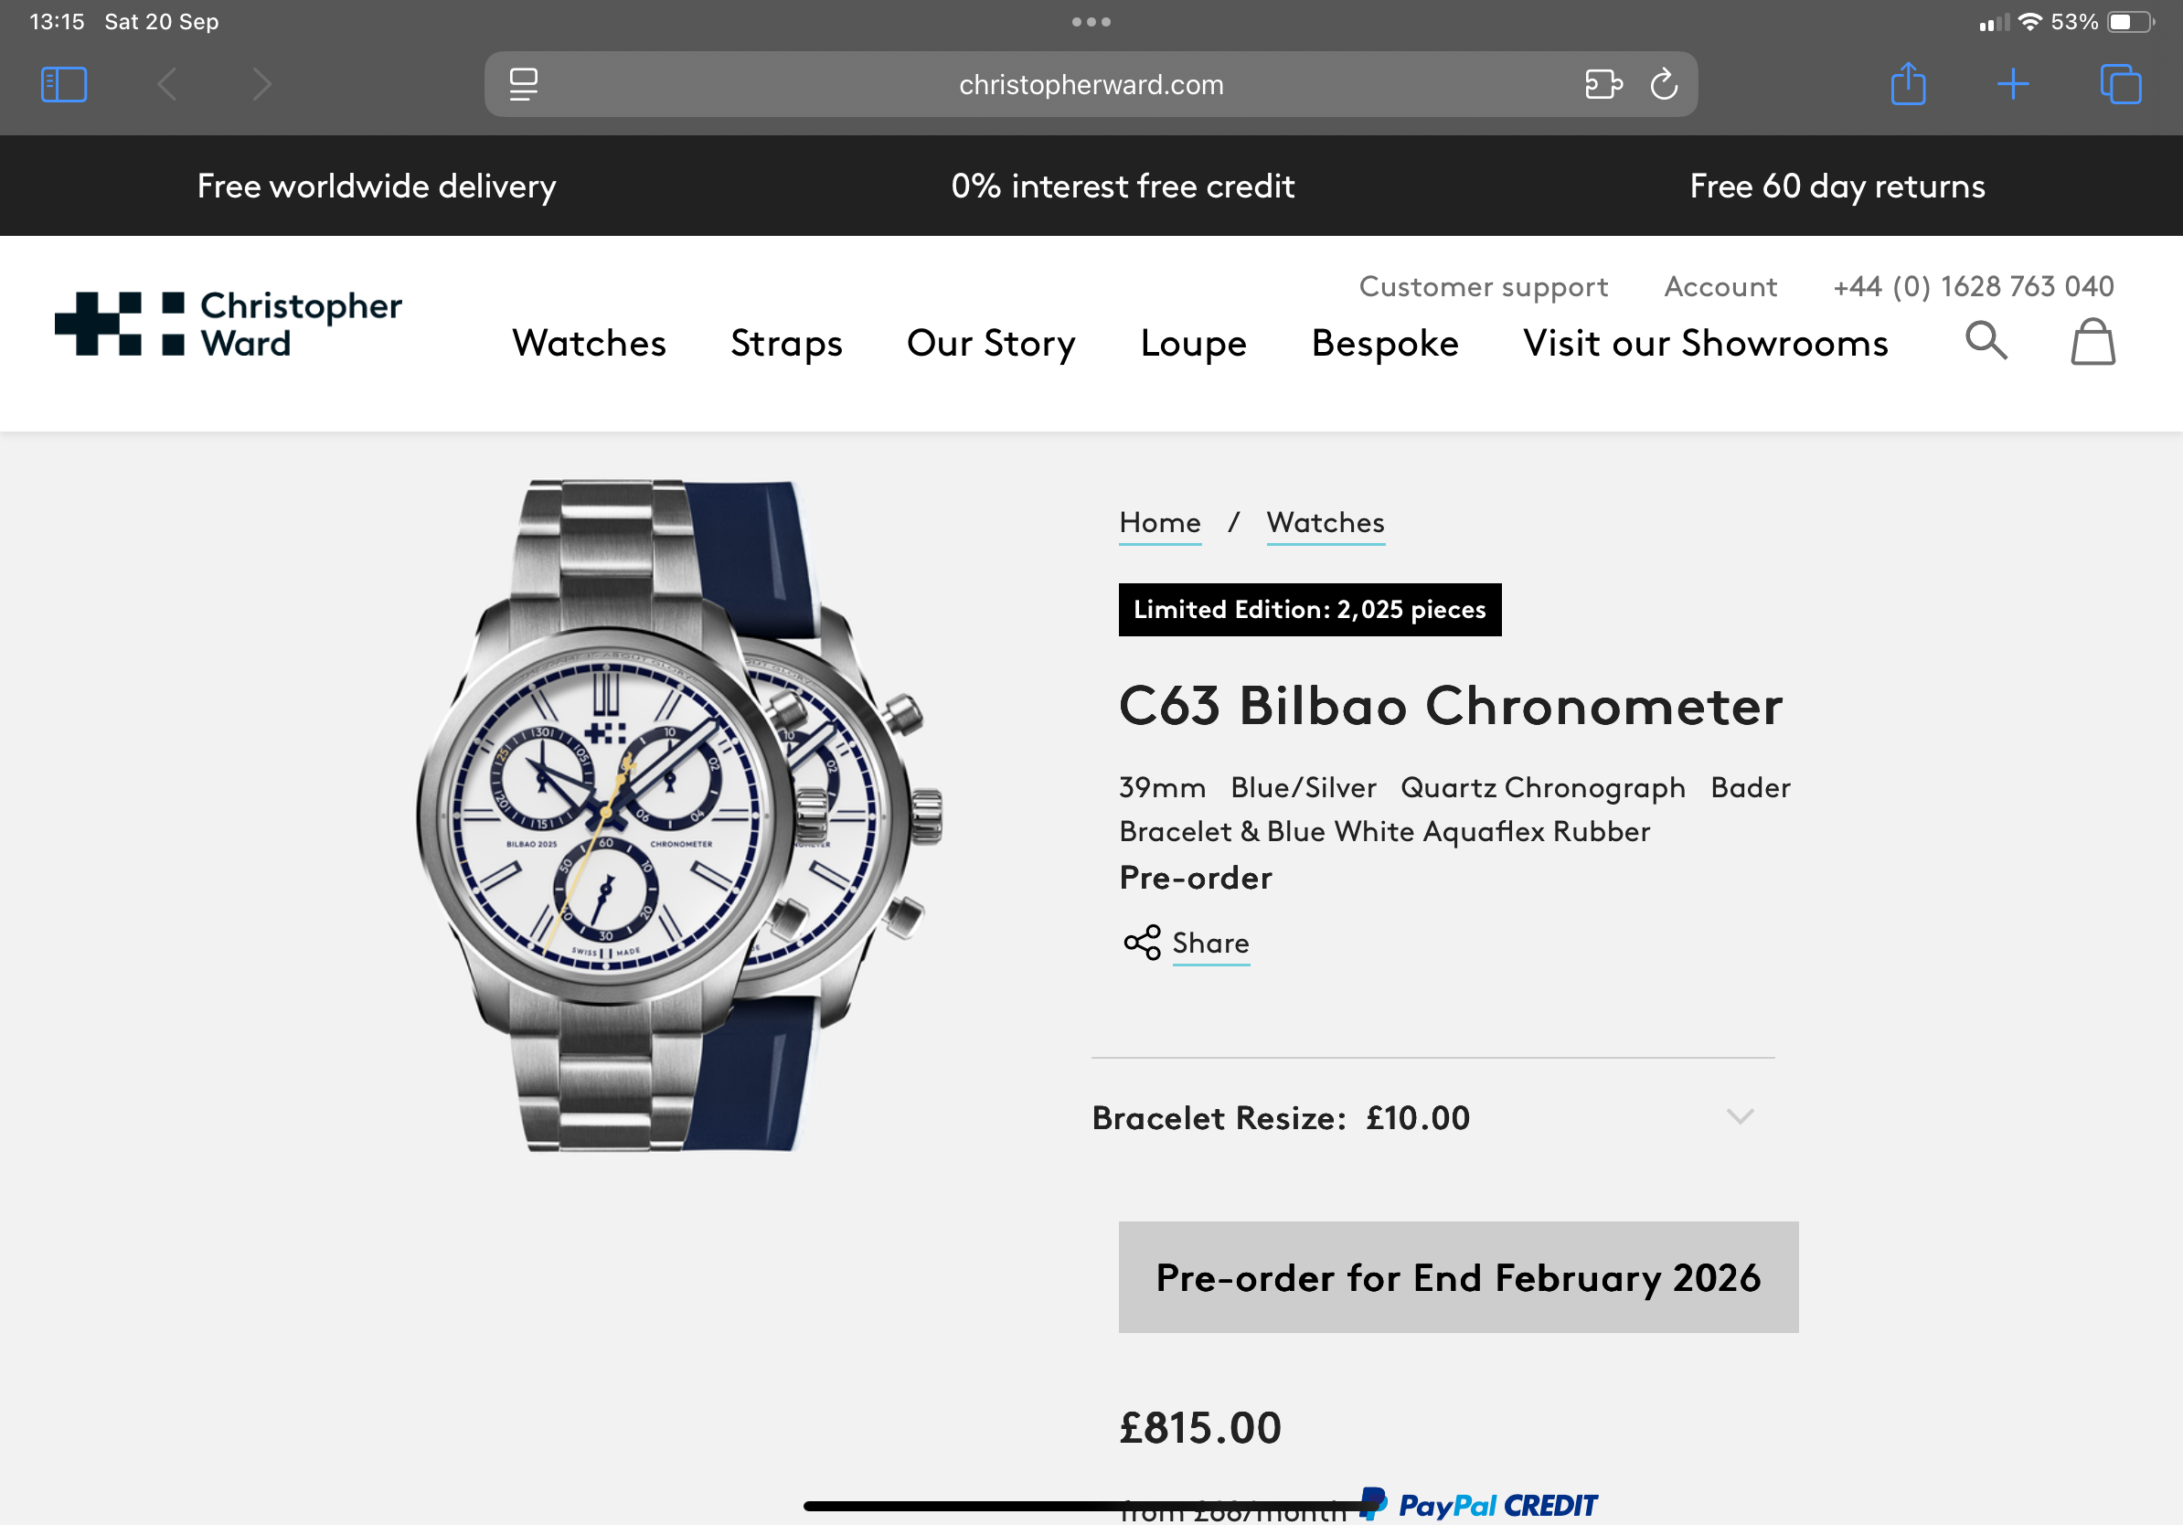
Task: Click the christopherward.com address bar
Action: (x=1090, y=85)
